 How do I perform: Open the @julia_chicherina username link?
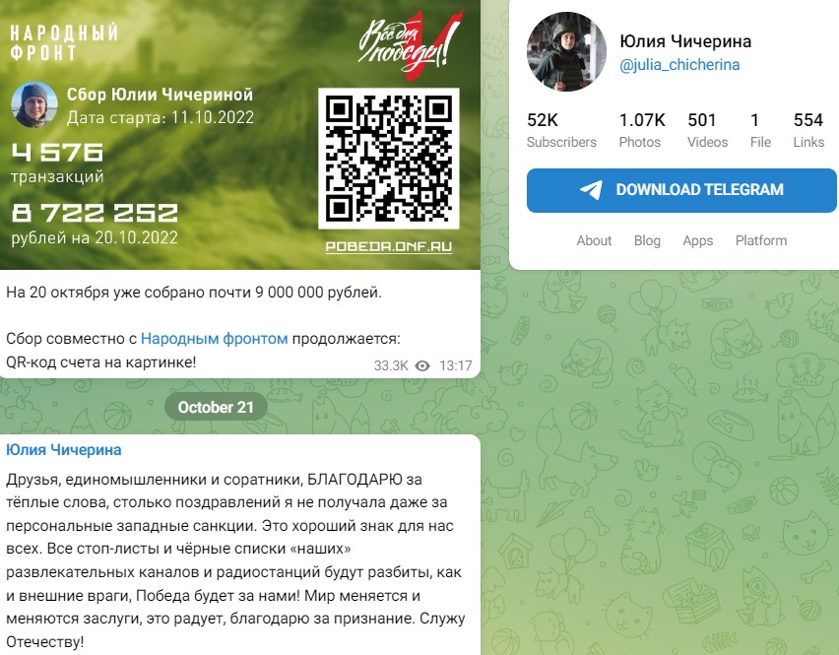pos(679,65)
